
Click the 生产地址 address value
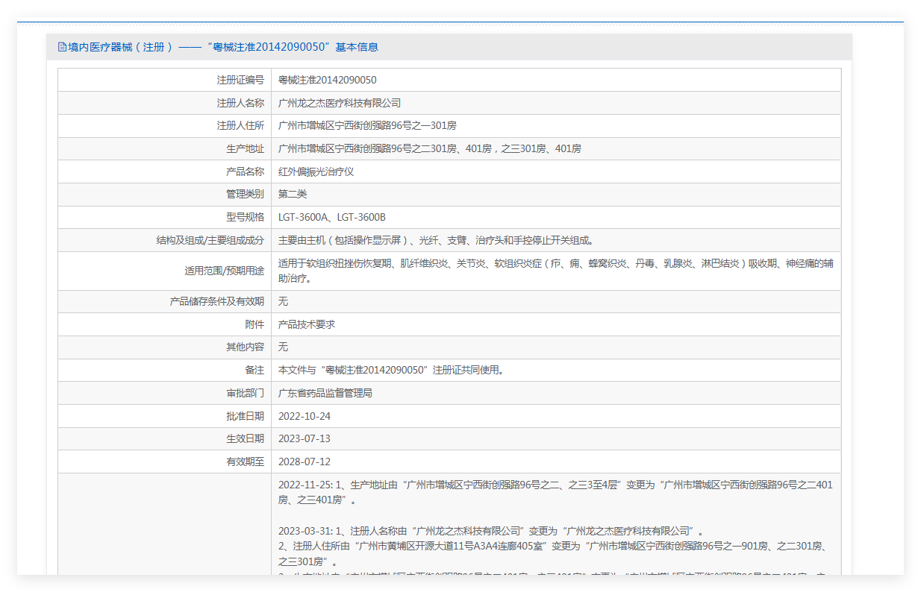click(429, 148)
